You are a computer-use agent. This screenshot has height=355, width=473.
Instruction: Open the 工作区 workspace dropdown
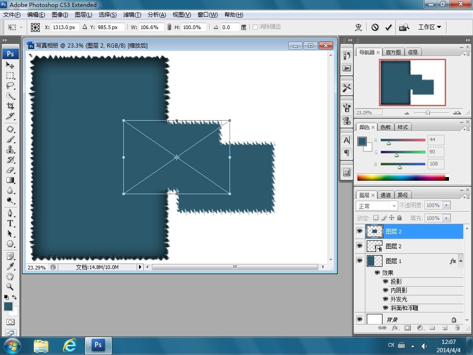(430, 27)
